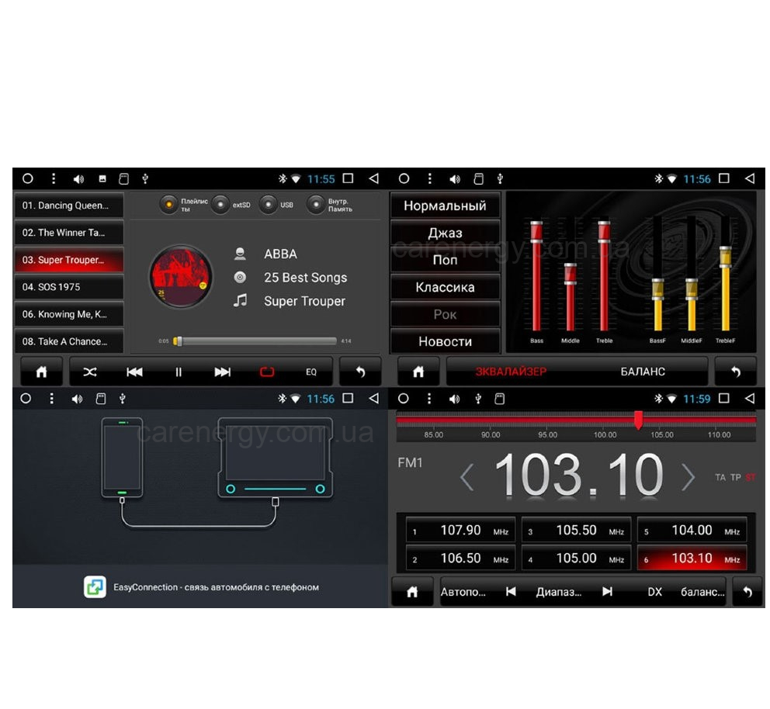Select the extSD source radio button
Screen dimensions: 770x709
pyautogui.click(x=221, y=205)
